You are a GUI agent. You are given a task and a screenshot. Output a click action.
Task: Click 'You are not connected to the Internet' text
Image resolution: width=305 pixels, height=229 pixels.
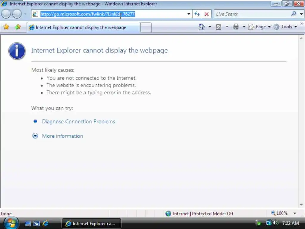pos(91,78)
